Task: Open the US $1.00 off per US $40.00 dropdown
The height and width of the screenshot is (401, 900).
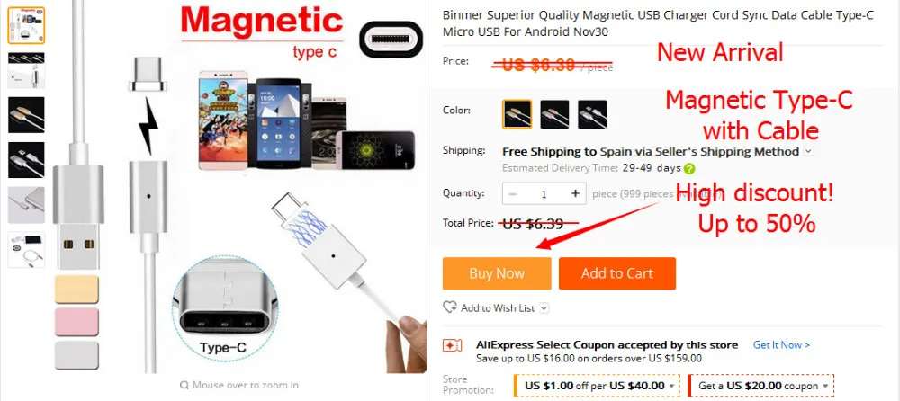Action: pyautogui.click(x=598, y=386)
